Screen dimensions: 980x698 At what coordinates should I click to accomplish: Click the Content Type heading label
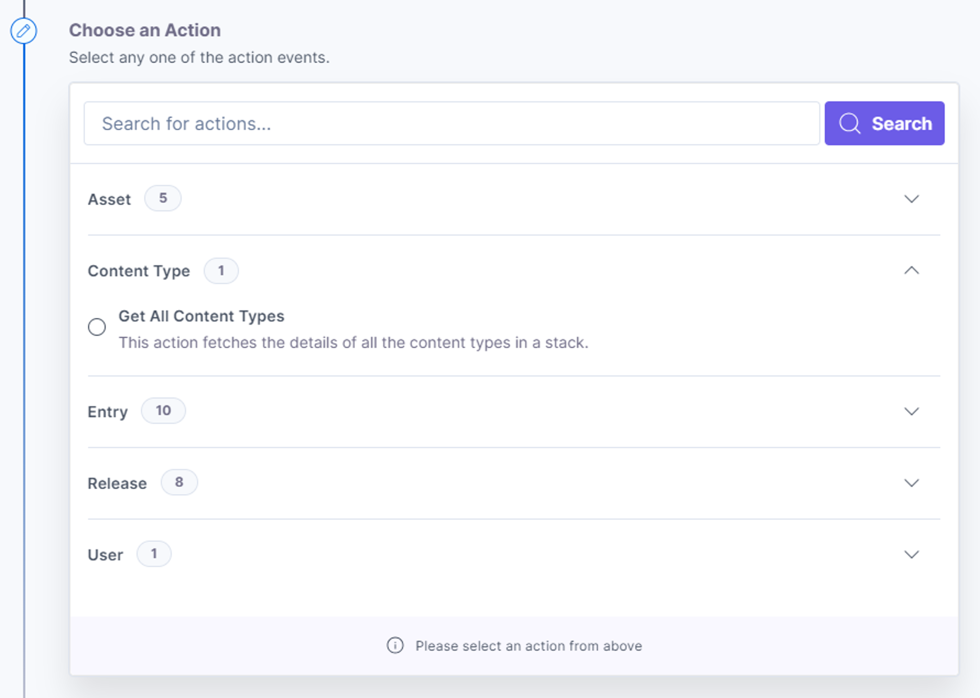pos(139,272)
